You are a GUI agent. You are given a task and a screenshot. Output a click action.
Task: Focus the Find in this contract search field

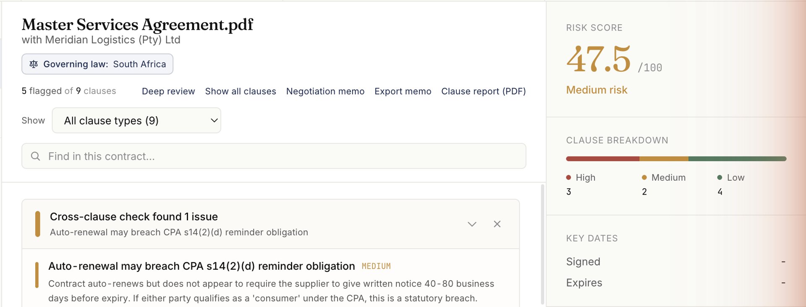(274, 156)
